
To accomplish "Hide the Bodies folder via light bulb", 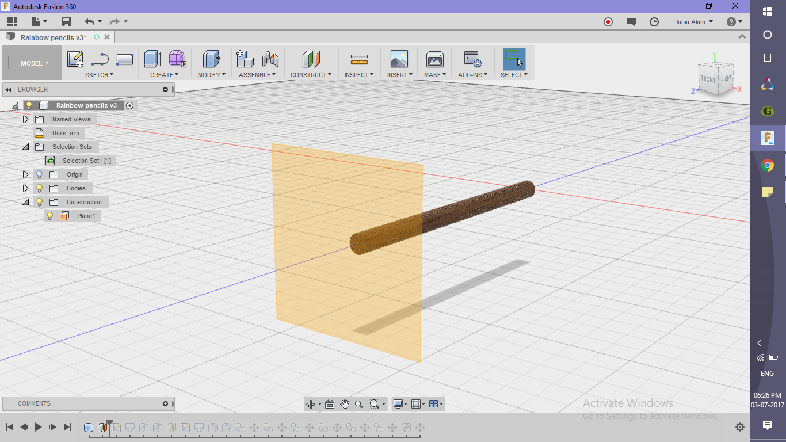I will click(39, 188).
